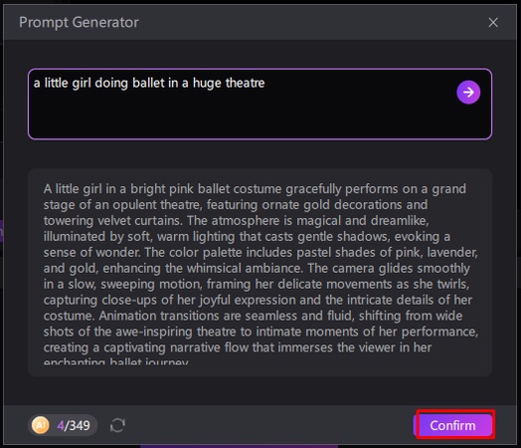Click the generated prompt description panel
Viewport: 521px width, 448px height.
pyautogui.click(x=260, y=273)
